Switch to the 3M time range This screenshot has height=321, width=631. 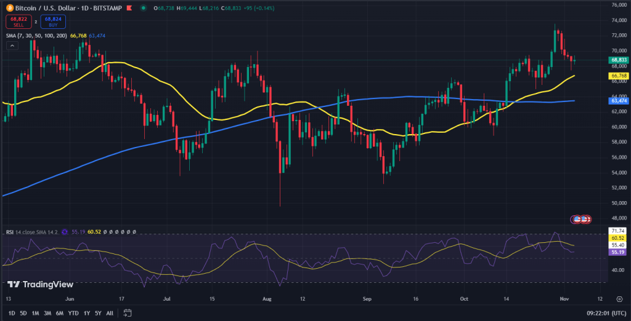click(47, 313)
